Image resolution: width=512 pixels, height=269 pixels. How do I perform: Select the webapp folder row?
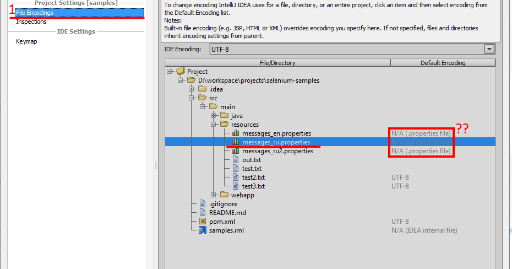pyautogui.click(x=243, y=195)
